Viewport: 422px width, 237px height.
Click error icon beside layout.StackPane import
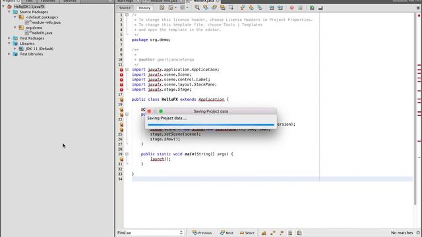(121, 85)
